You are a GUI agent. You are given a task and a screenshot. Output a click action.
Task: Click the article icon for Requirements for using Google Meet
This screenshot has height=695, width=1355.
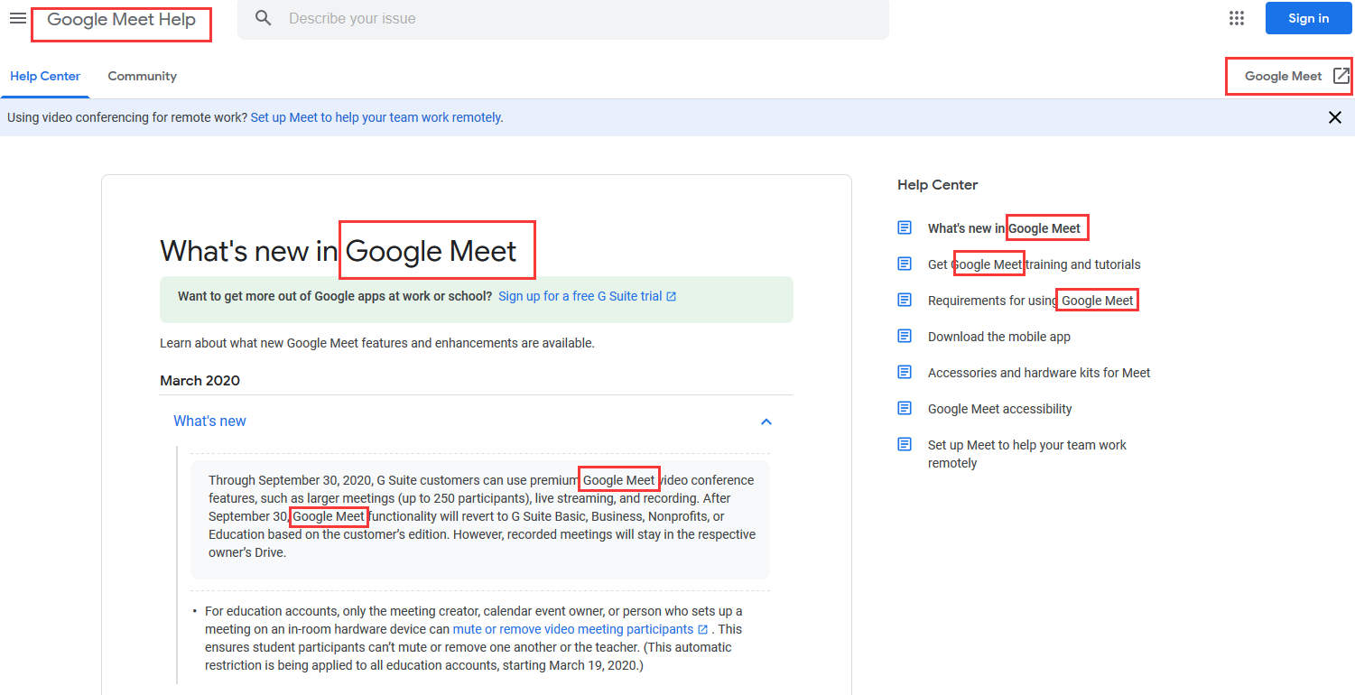click(905, 300)
